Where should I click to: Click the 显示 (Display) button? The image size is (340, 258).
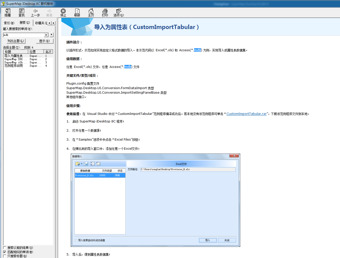tap(44, 41)
